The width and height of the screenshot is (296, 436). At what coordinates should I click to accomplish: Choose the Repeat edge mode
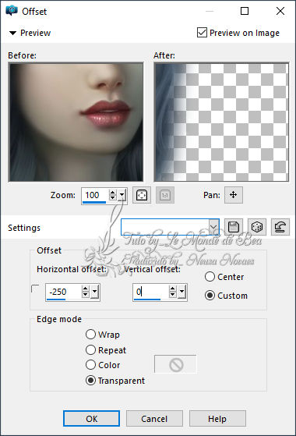[90, 349]
